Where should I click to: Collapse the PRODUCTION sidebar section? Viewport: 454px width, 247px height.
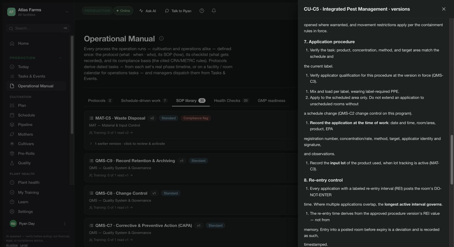click(60, 58)
